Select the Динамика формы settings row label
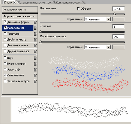The width and height of the screenshot is (131, 124). click(x=18, y=22)
